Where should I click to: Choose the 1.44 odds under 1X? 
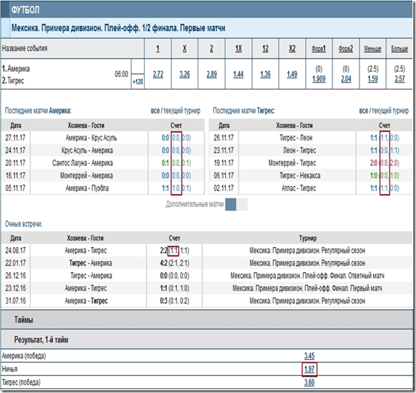(x=239, y=74)
